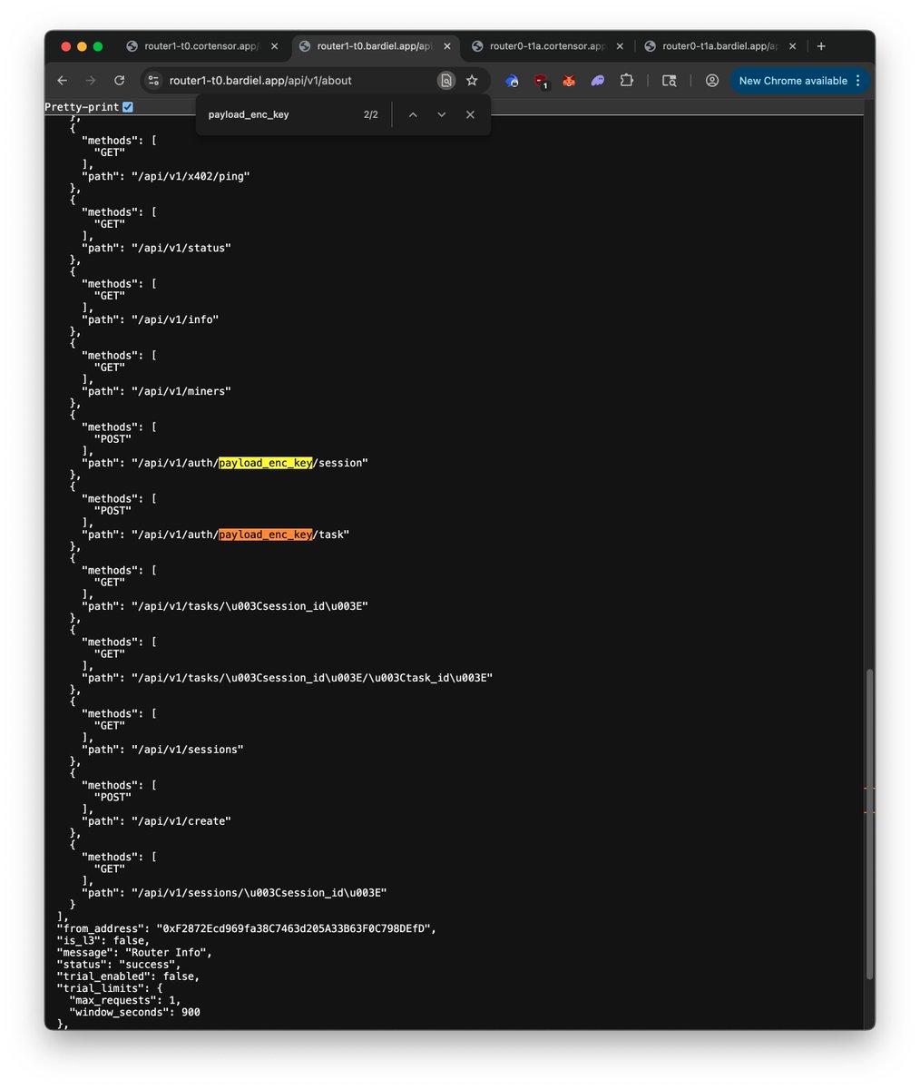Click "POST" method above /api/v1/create
The height and width of the screenshot is (1089, 920).
(113, 798)
